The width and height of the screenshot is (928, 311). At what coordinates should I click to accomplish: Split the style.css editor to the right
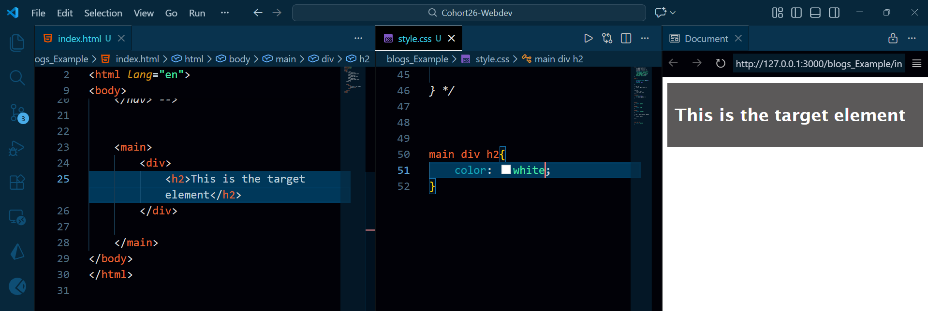[626, 39]
